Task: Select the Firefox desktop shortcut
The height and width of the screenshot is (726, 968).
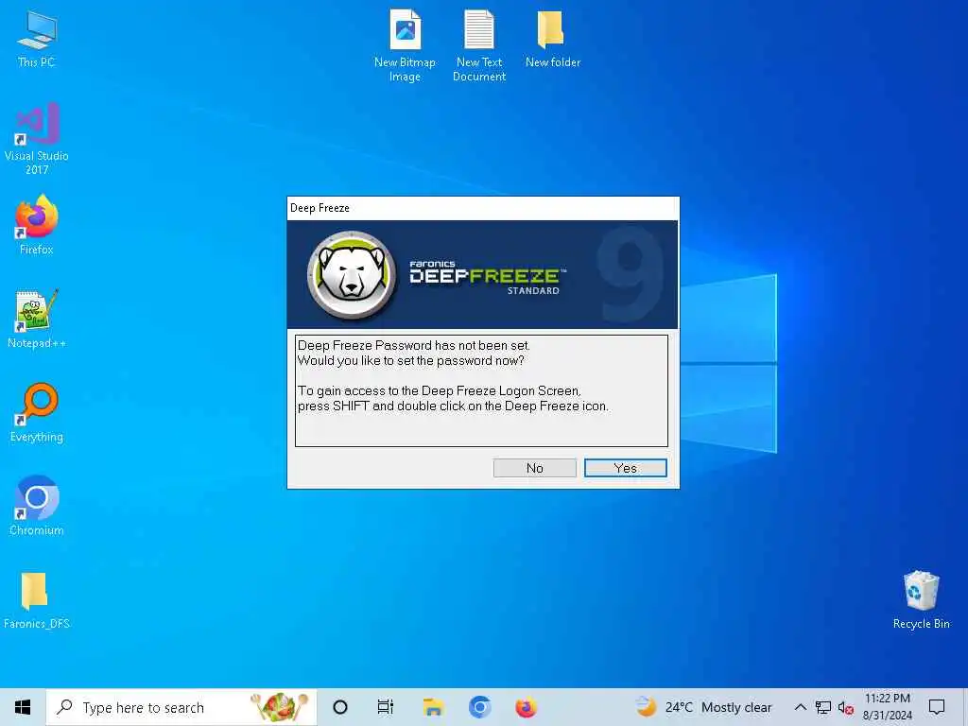Action: tap(37, 225)
